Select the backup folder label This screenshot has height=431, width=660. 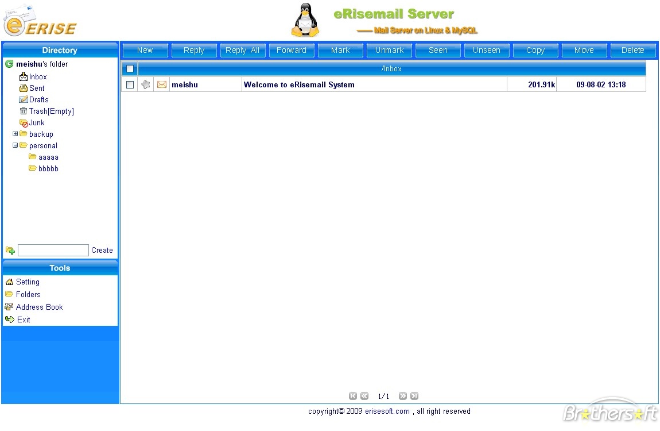[41, 134]
